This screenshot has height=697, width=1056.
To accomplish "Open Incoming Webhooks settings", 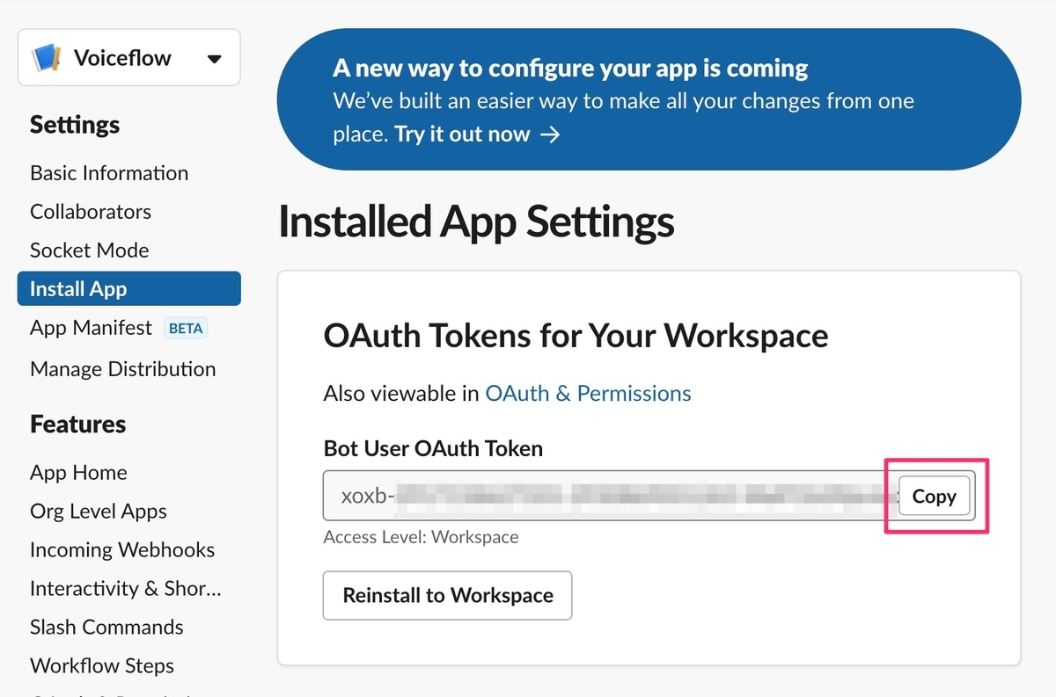I will pyautogui.click(x=122, y=550).
